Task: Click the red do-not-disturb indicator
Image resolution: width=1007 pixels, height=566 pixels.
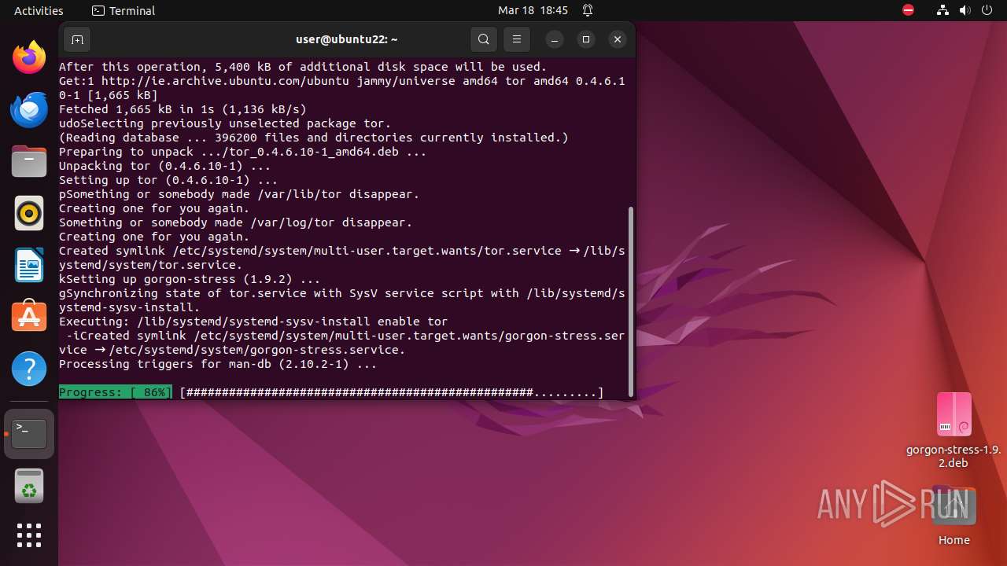Action: pyautogui.click(x=908, y=11)
